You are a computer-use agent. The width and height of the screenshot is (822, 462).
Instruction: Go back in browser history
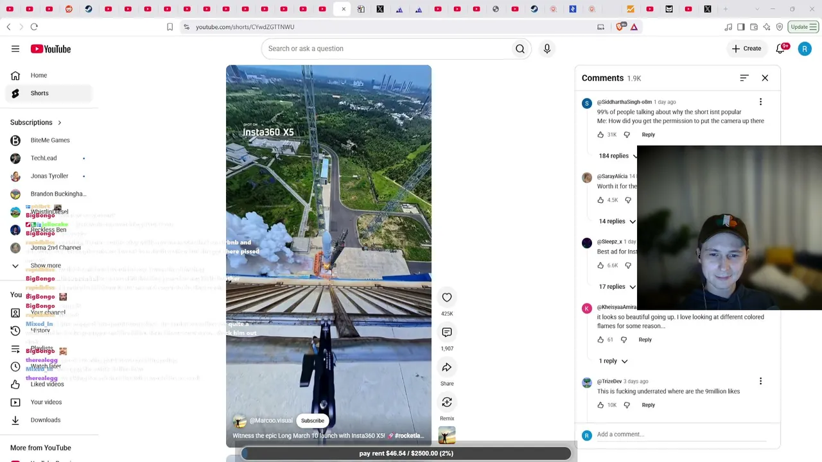(x=8, y=27)
